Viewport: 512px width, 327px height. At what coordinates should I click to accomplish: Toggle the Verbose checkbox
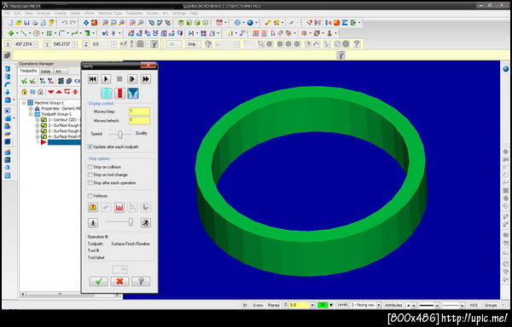tap(90, 196)
